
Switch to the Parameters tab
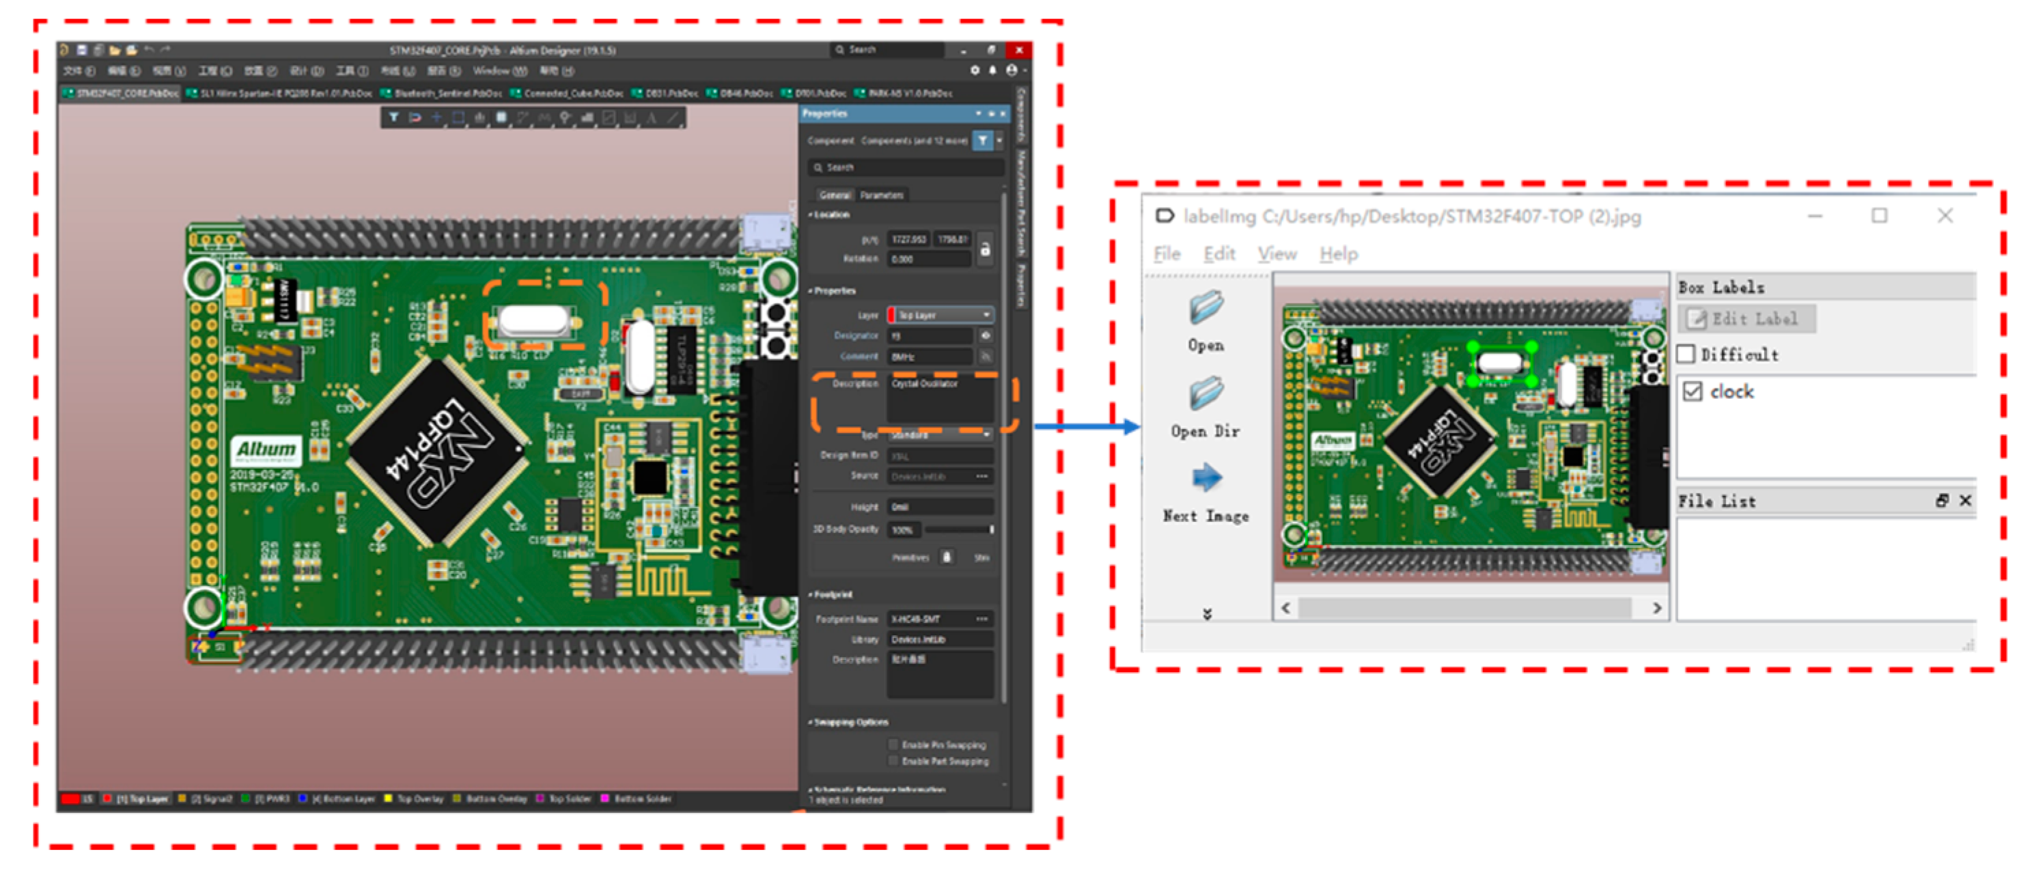pyautogui.click(x=881, y=195)
